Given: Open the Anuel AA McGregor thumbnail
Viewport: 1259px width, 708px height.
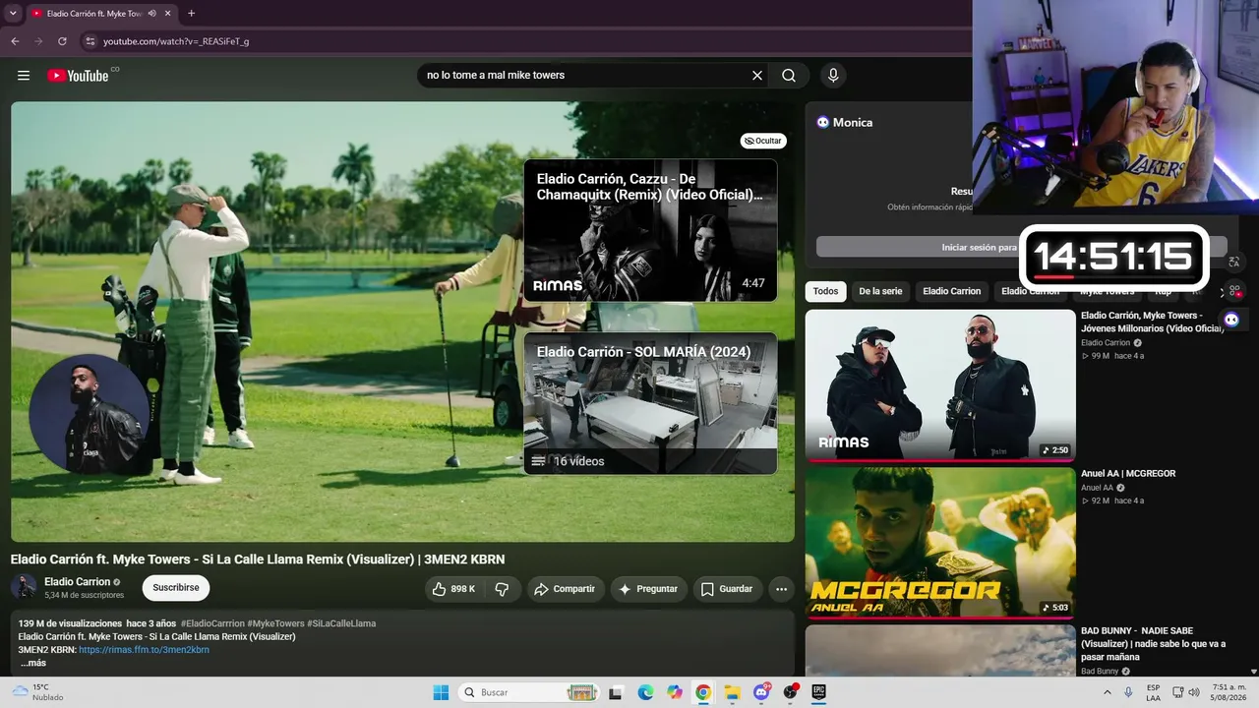Looking at the screenshot, I should click(x=940, y=543).
